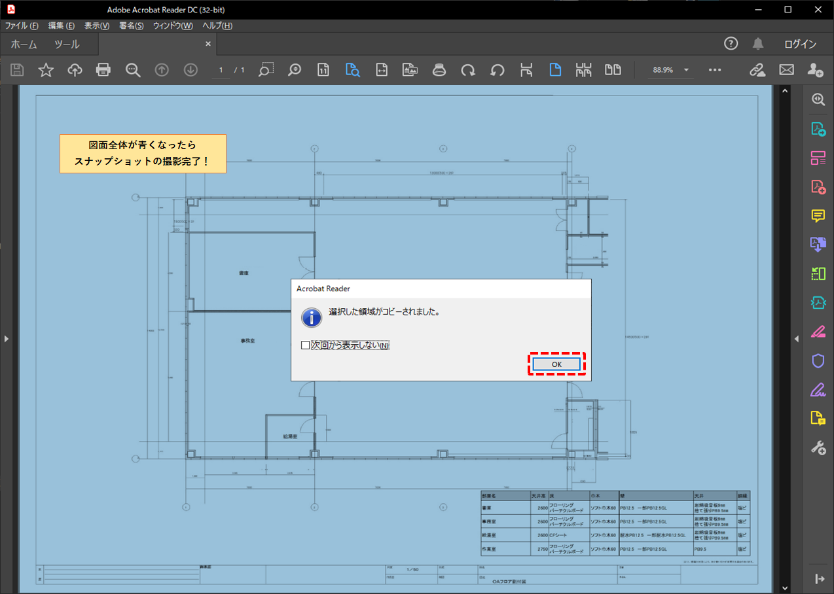Click the star bookmark icon
The image size is (834, 594).
46,70
